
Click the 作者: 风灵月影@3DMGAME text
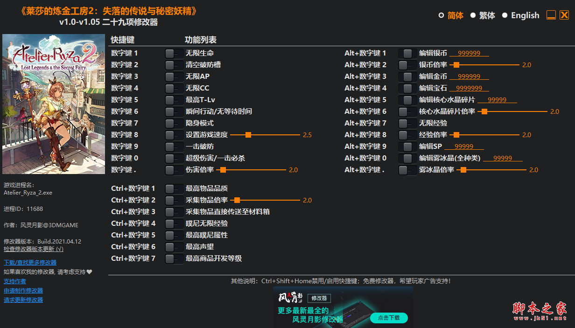pos(41,225)
